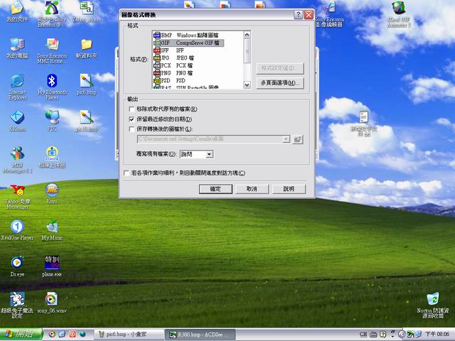Click the browse folder icon beside output path

(x=297, y=139)
